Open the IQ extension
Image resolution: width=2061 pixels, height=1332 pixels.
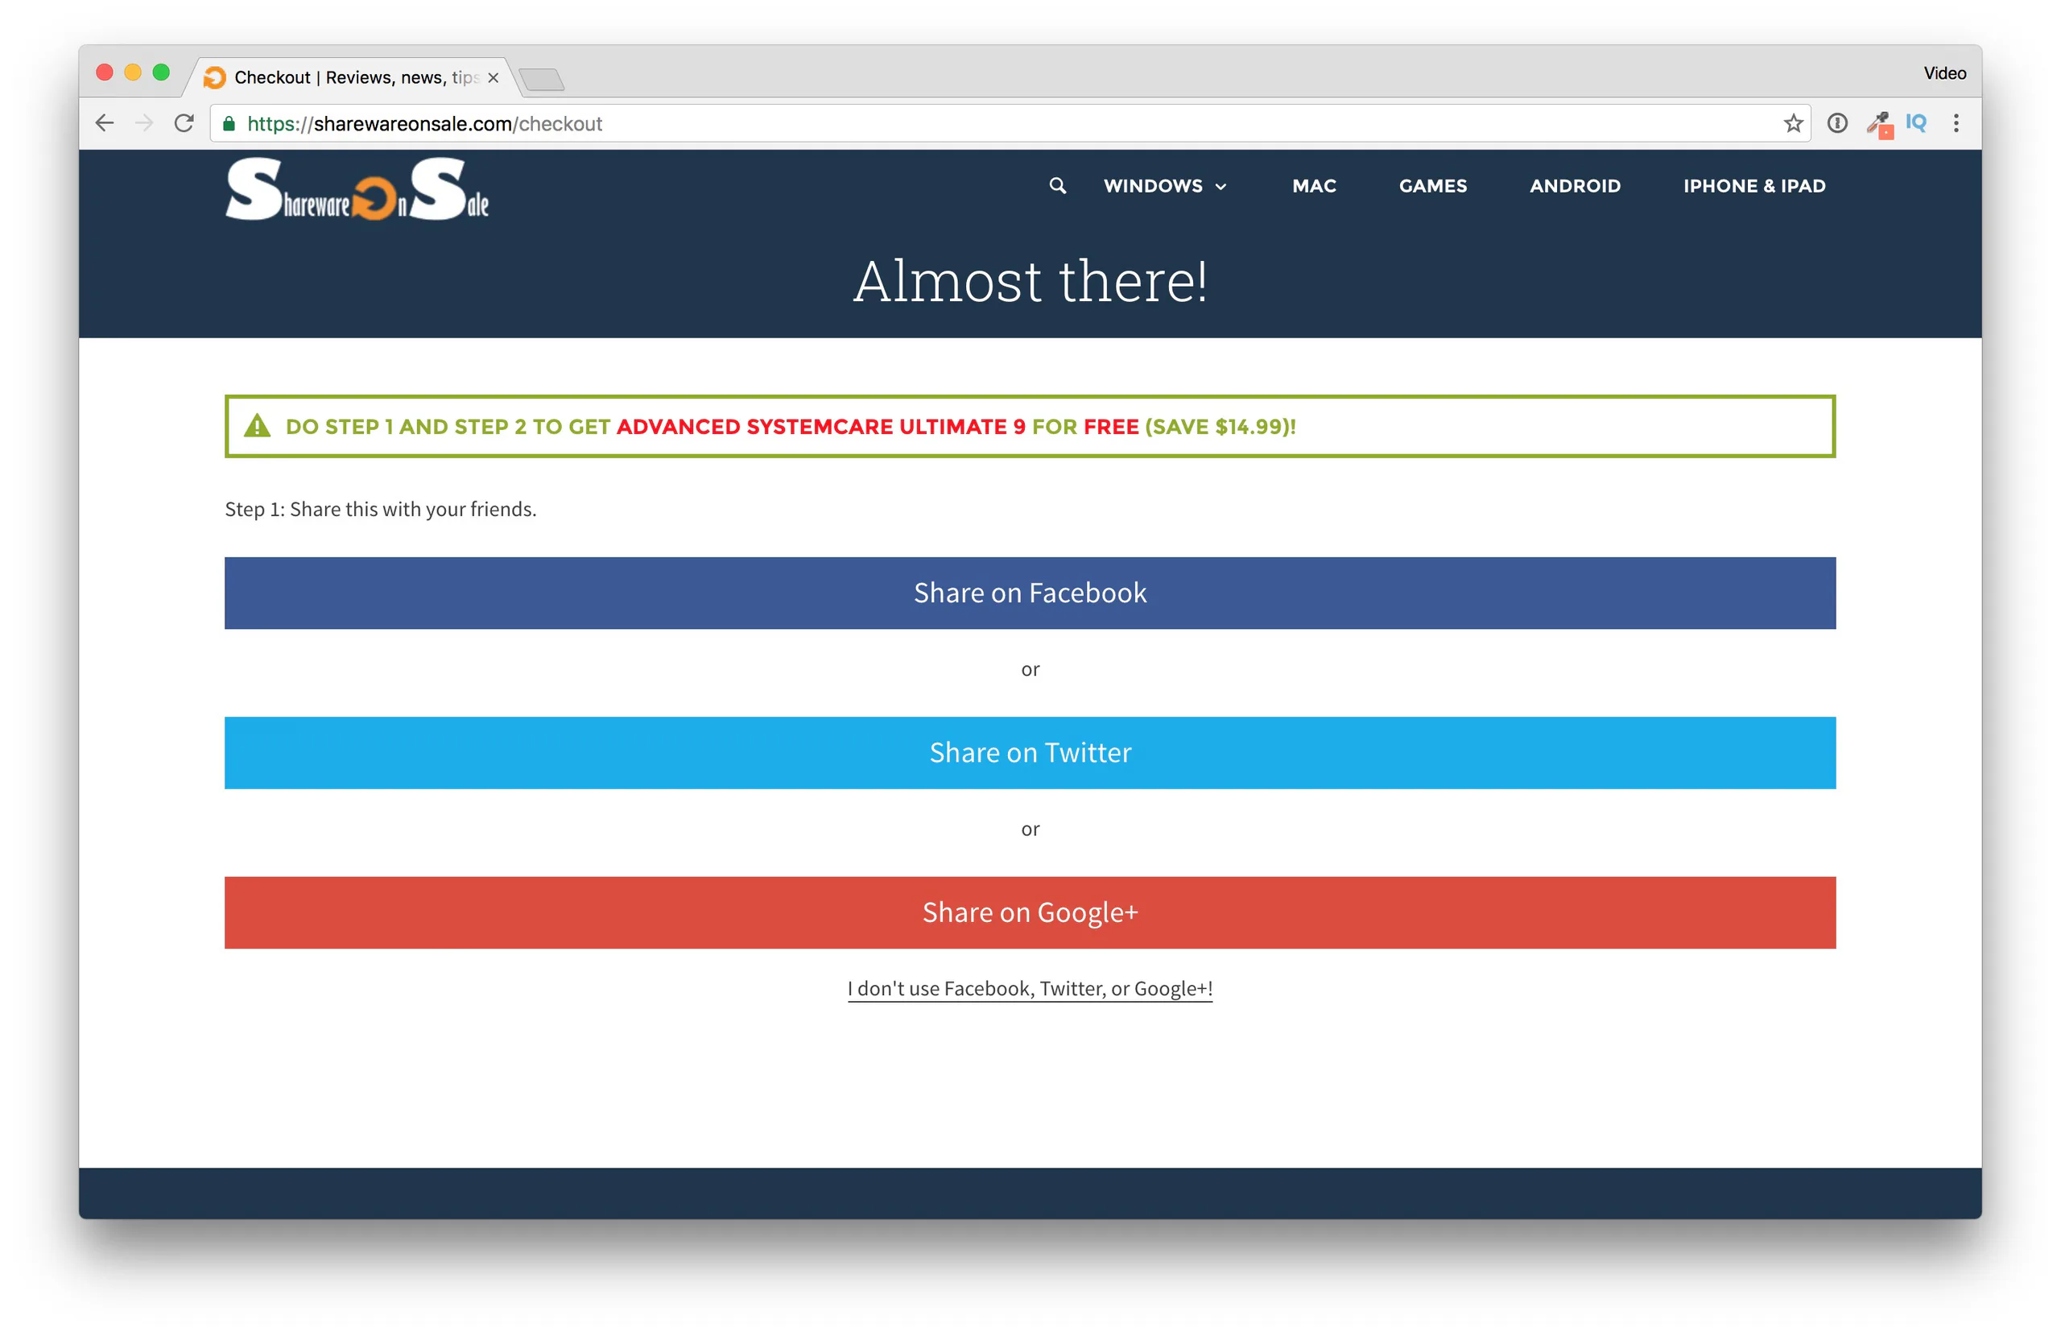coord(1916,123)
